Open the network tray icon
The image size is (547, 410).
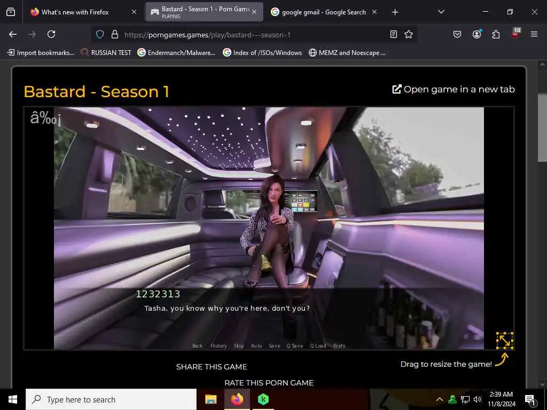tap(465, 399)
